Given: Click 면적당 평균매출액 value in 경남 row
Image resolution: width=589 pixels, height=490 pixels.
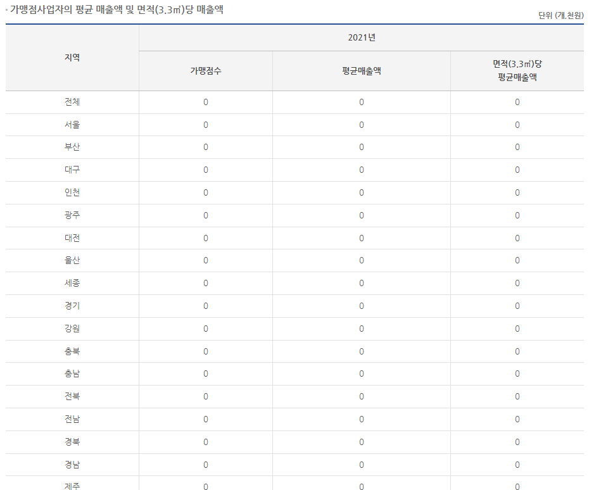Looking at the screenshot, I should tap(517, 465).
